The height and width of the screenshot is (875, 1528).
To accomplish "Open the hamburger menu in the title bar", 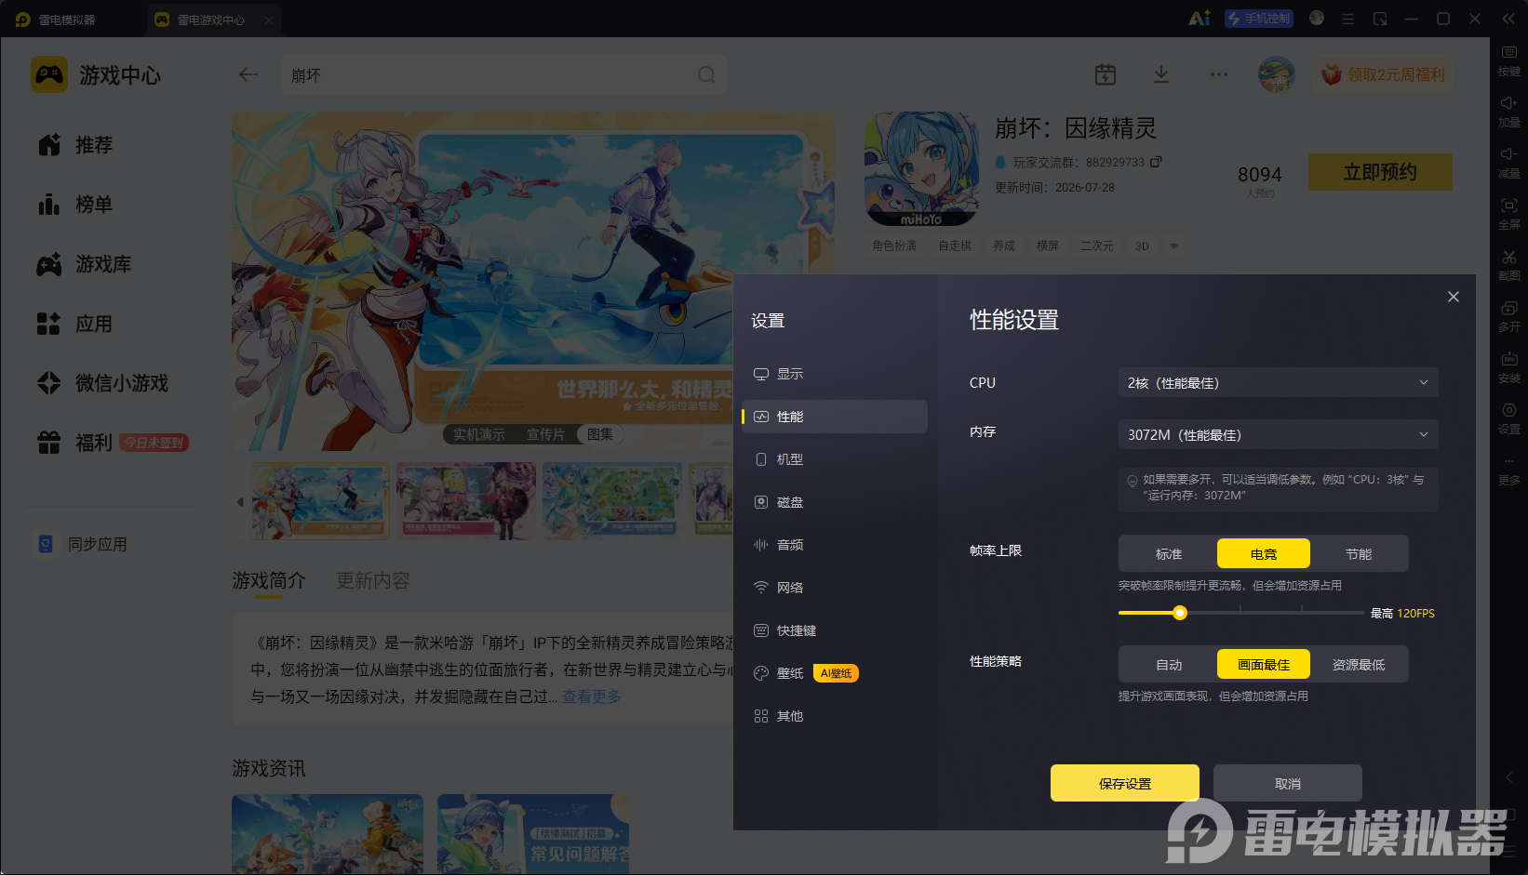I will pos(1348,19).
